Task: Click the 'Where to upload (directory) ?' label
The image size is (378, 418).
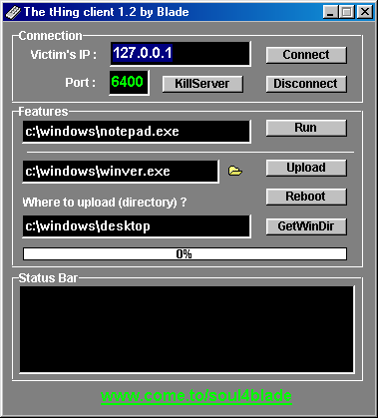Action: (105, 203)
